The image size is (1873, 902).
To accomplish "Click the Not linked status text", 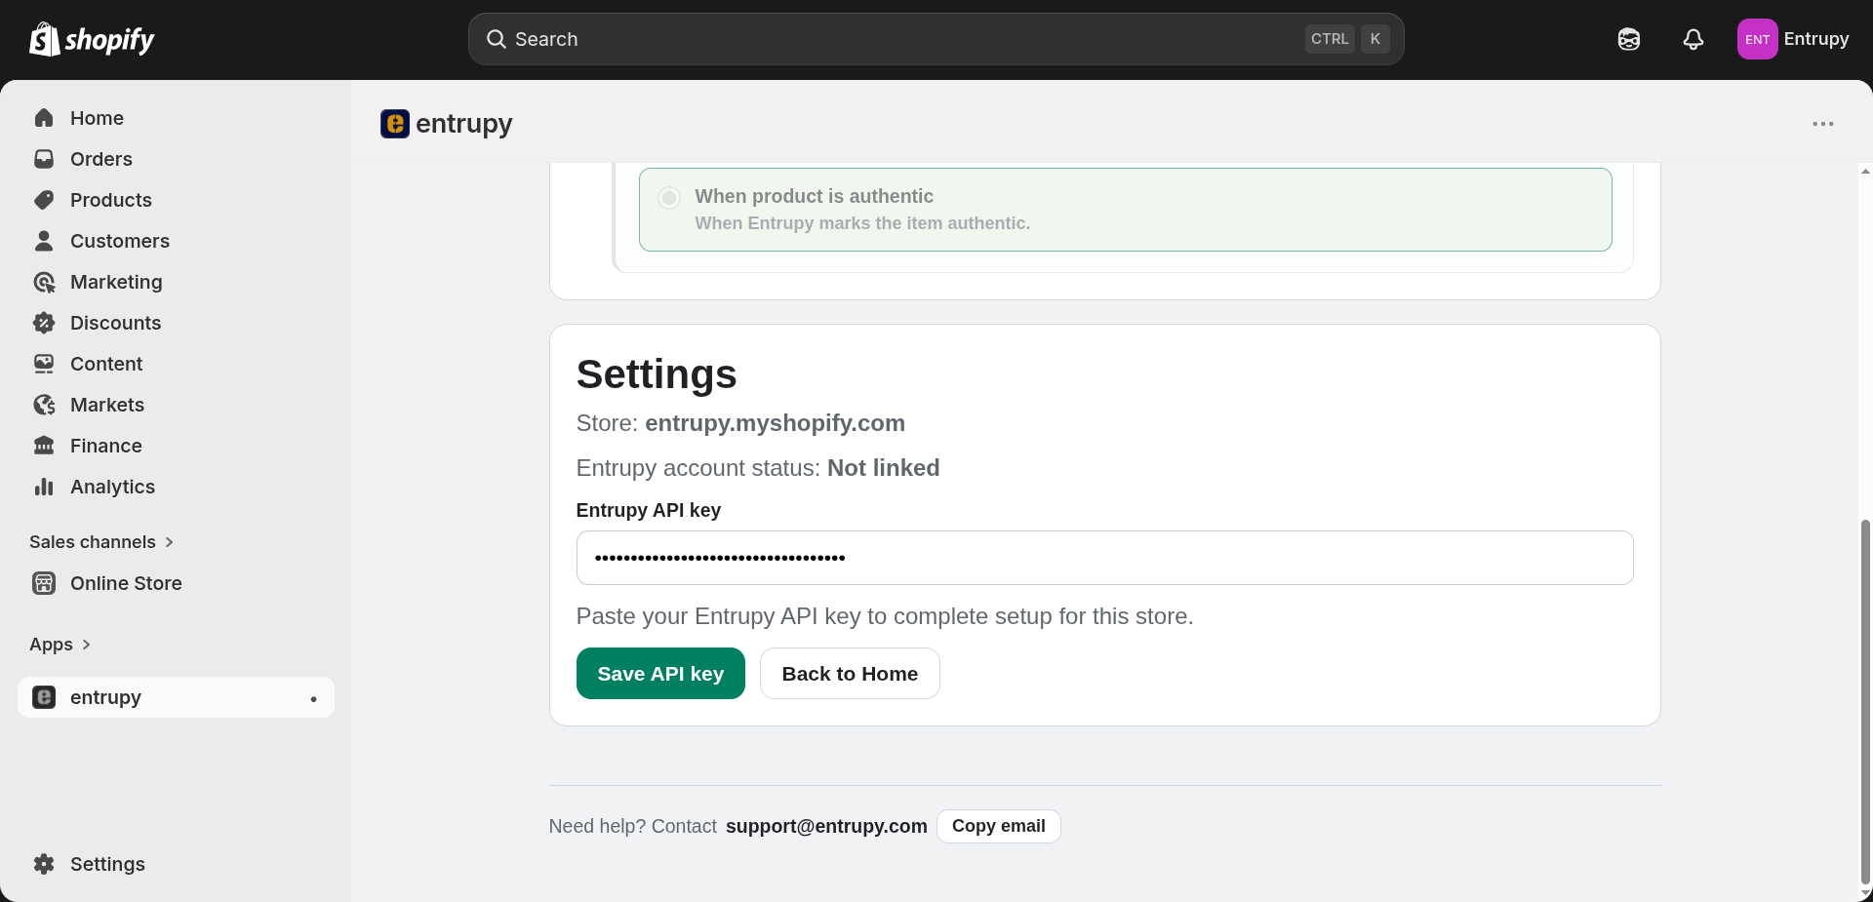I will coord(883,468).
